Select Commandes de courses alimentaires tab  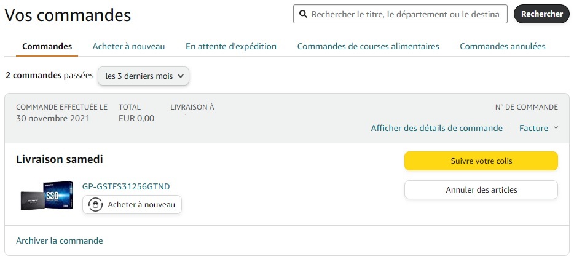click(368, 46)
